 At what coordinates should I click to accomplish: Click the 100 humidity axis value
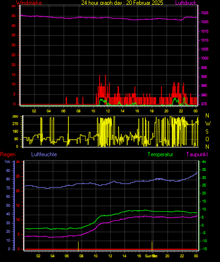pos(7,162)
